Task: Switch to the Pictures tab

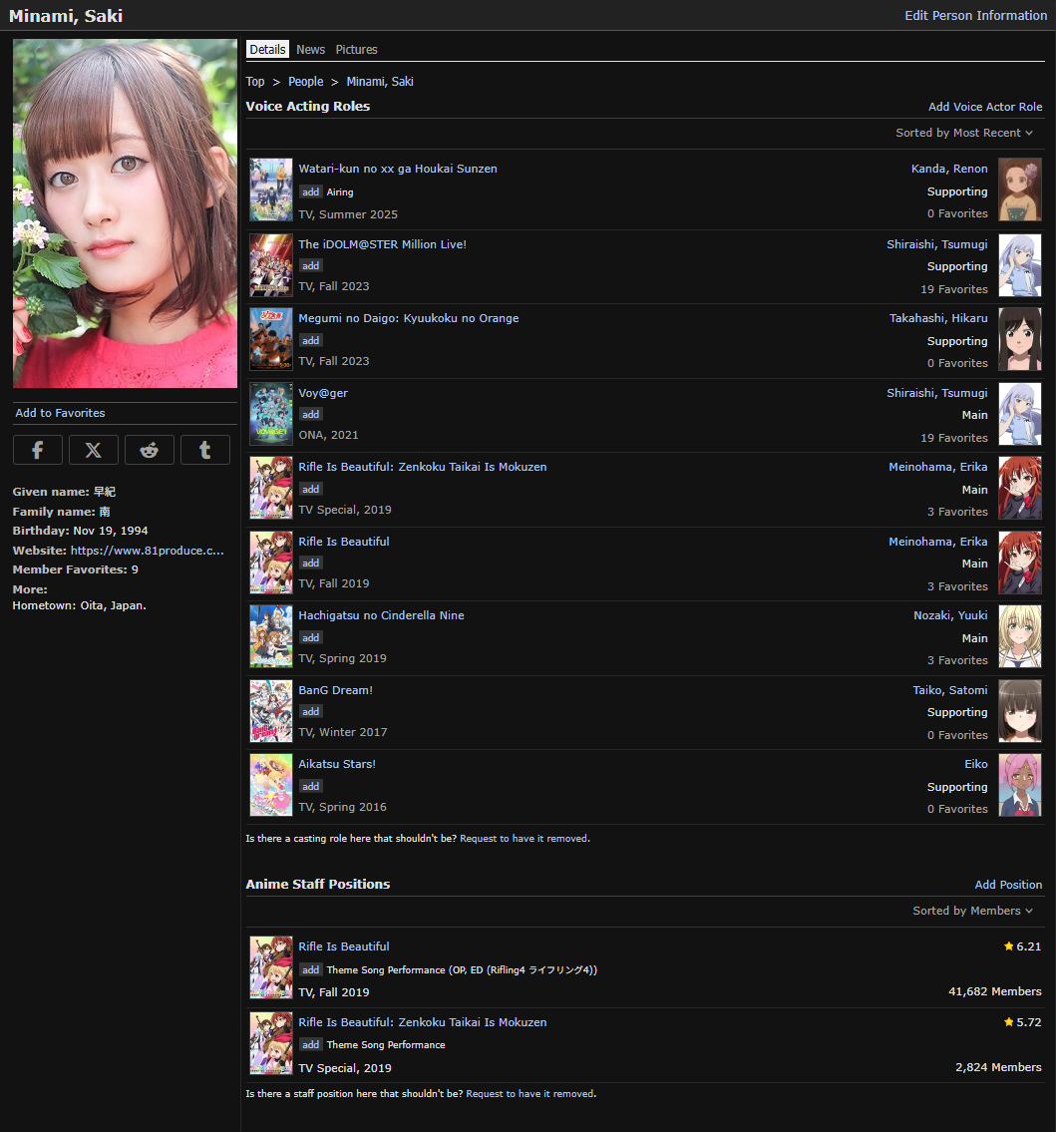Action: click(x=357, y=49)
